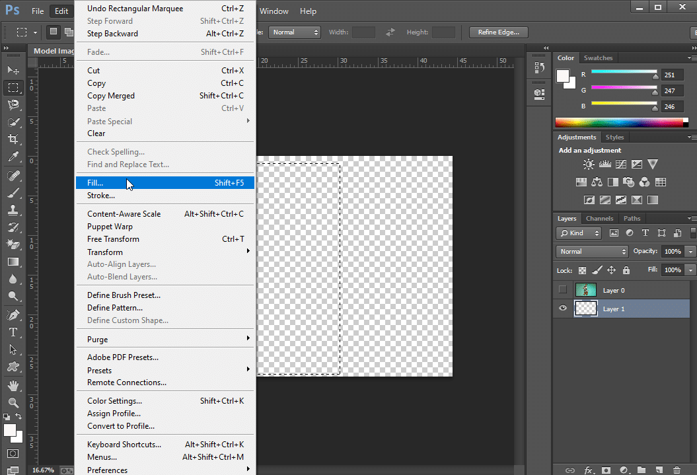697x475 pixels.
Task: Create a new layer with the page icon
Action: pos(659,470)
